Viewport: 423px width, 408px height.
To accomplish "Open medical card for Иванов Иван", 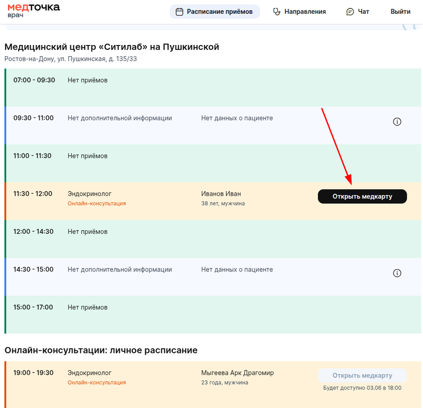I will tap(362, 196).
